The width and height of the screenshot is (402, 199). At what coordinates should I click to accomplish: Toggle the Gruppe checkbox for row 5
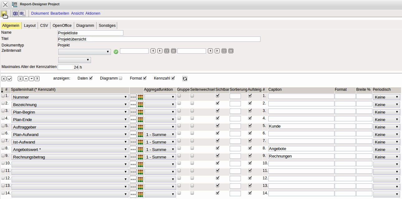click(x=179, y=126)
